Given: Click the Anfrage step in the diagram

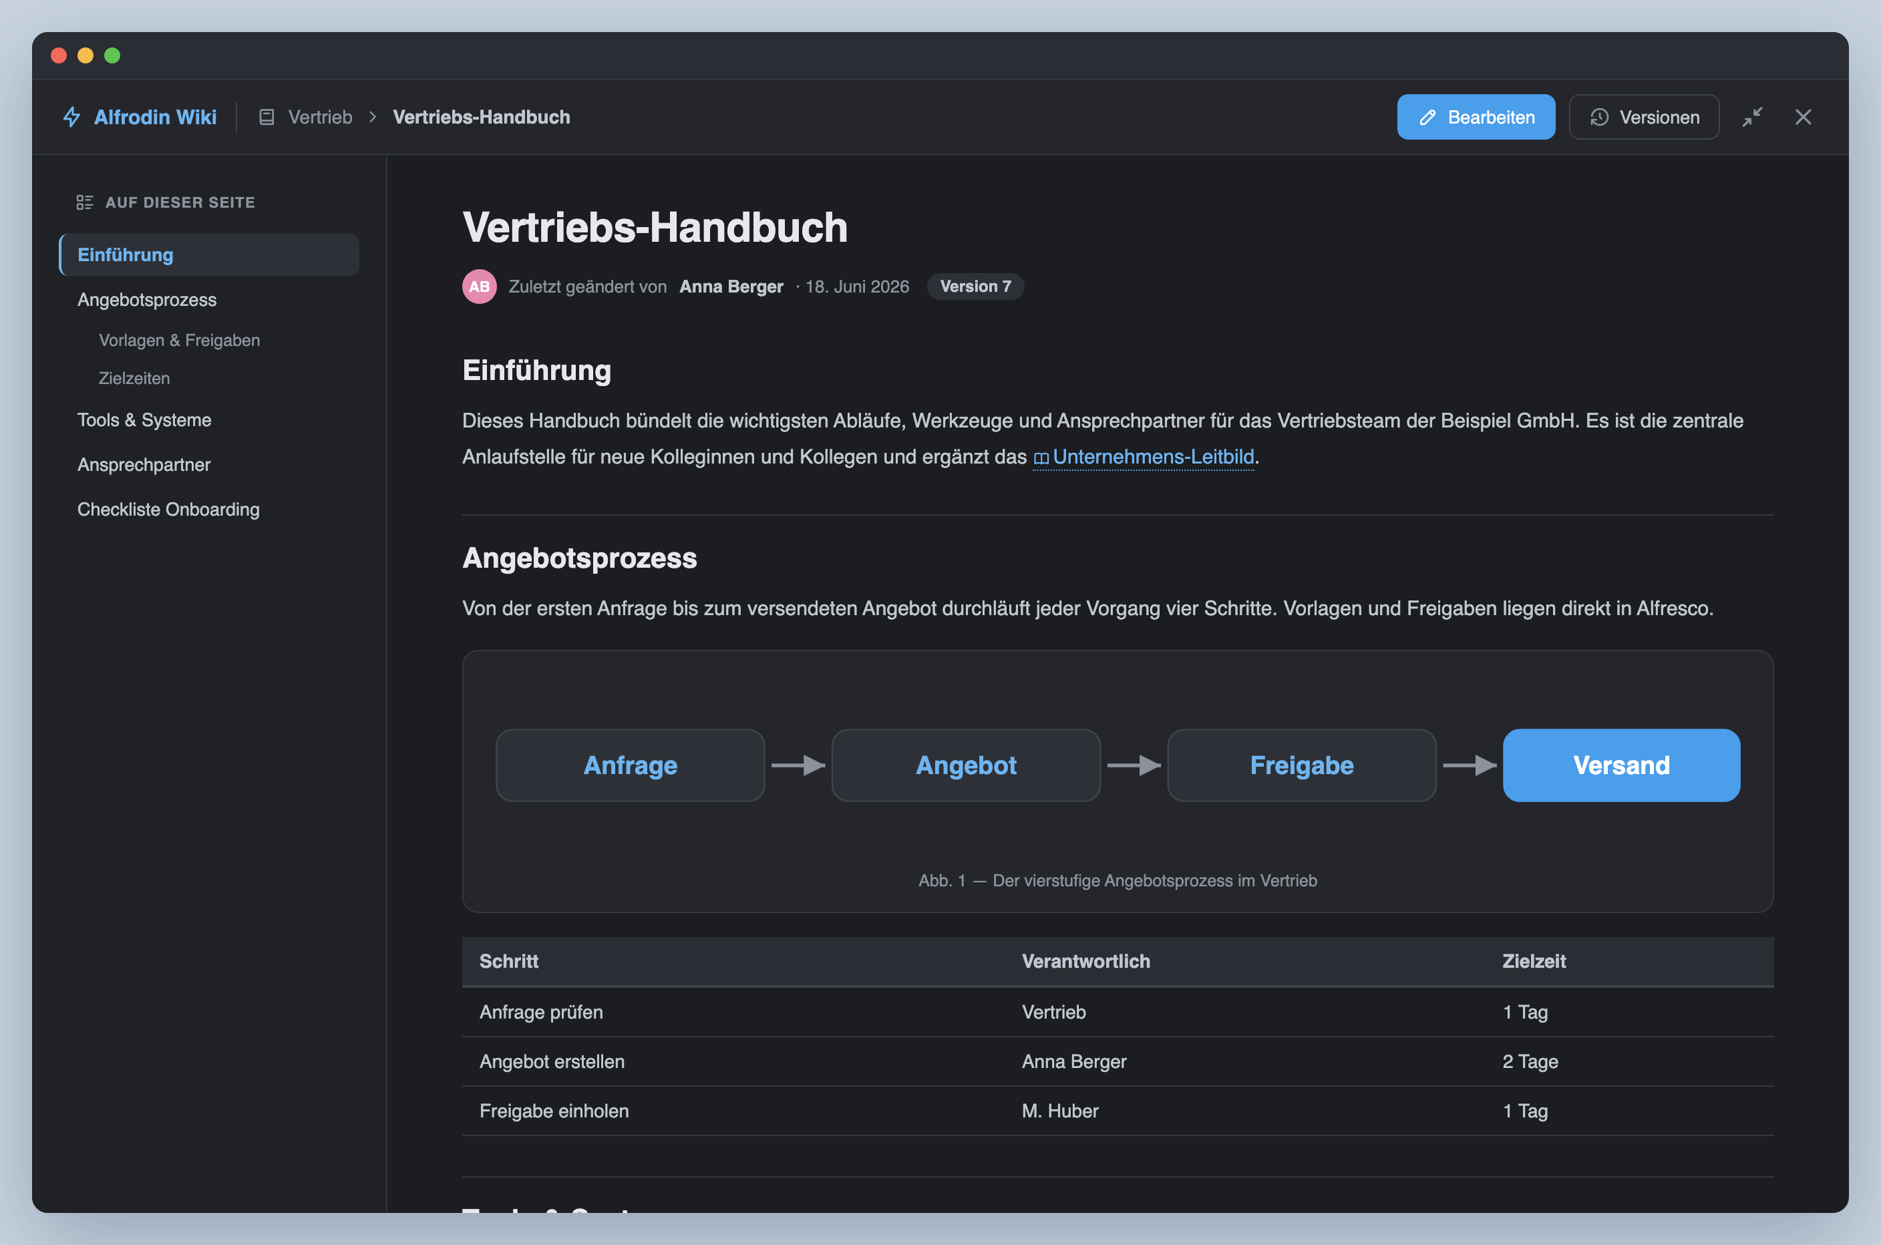Looking at the screenshot, I should [x=631, y=765].
